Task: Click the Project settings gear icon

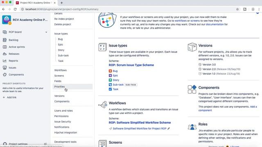Action: 5,144
